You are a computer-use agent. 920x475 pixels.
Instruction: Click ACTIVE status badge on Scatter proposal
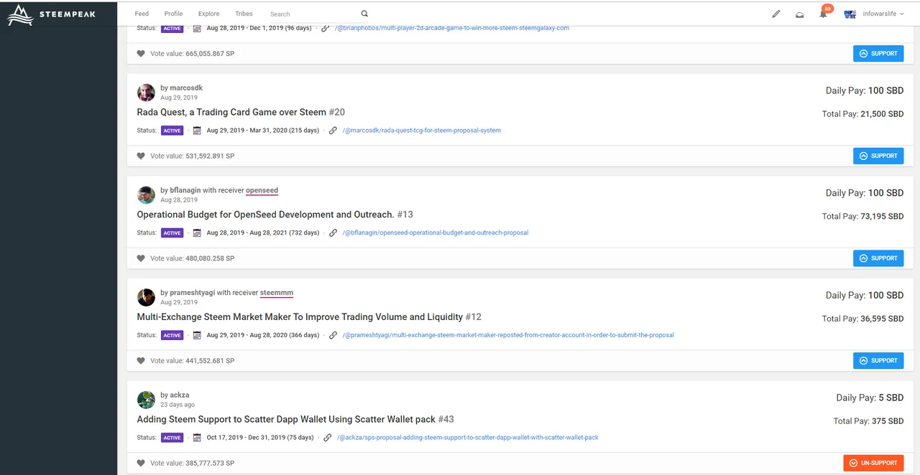(172, 438)
